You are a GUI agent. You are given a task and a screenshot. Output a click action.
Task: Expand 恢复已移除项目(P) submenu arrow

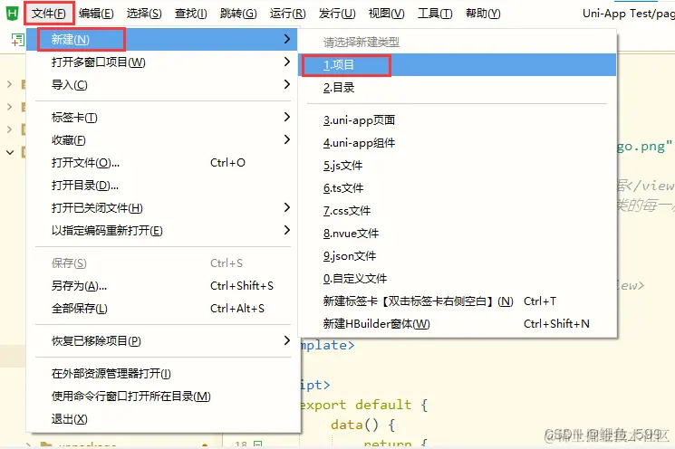(287, 340)
